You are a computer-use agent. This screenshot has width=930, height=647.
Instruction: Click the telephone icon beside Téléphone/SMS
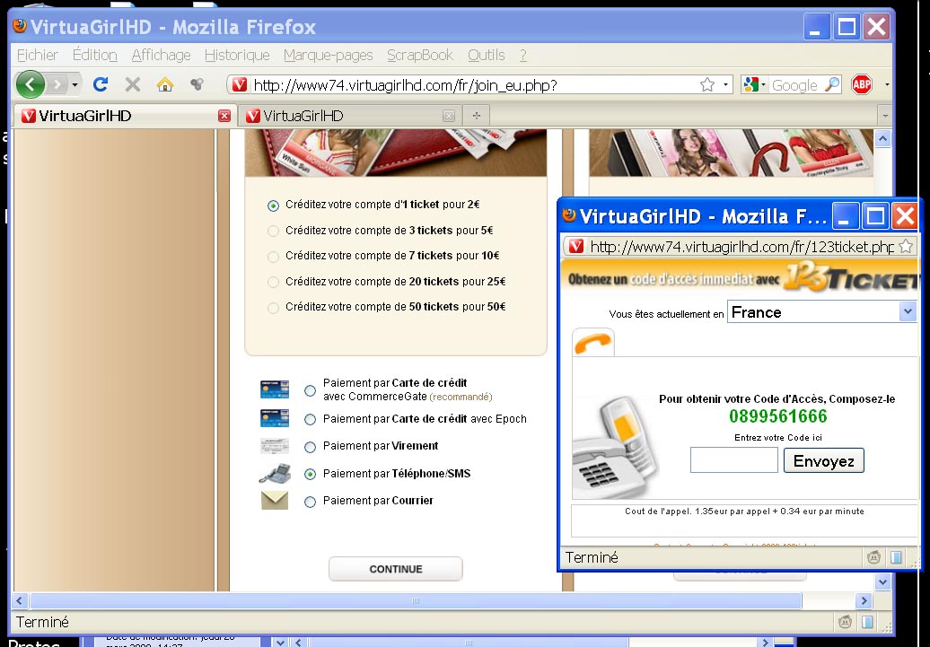(x=275, y=473)
